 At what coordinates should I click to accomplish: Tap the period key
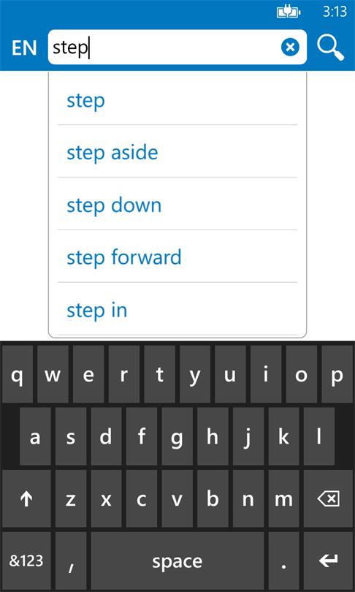tap(283, 561)
